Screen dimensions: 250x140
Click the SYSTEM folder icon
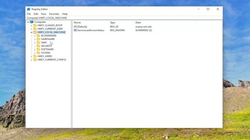(x=38, y=53)
